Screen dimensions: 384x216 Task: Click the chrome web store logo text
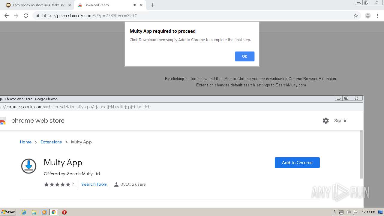coord(38,121)
